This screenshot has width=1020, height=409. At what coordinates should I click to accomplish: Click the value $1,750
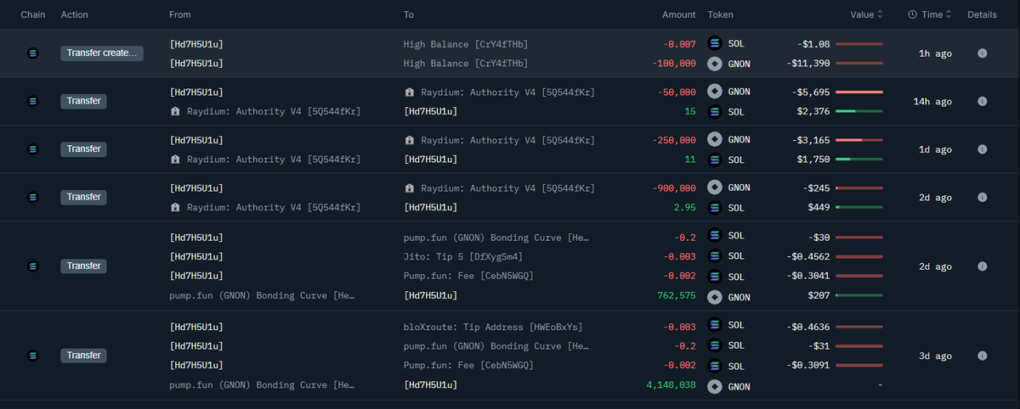pos(813,160)
